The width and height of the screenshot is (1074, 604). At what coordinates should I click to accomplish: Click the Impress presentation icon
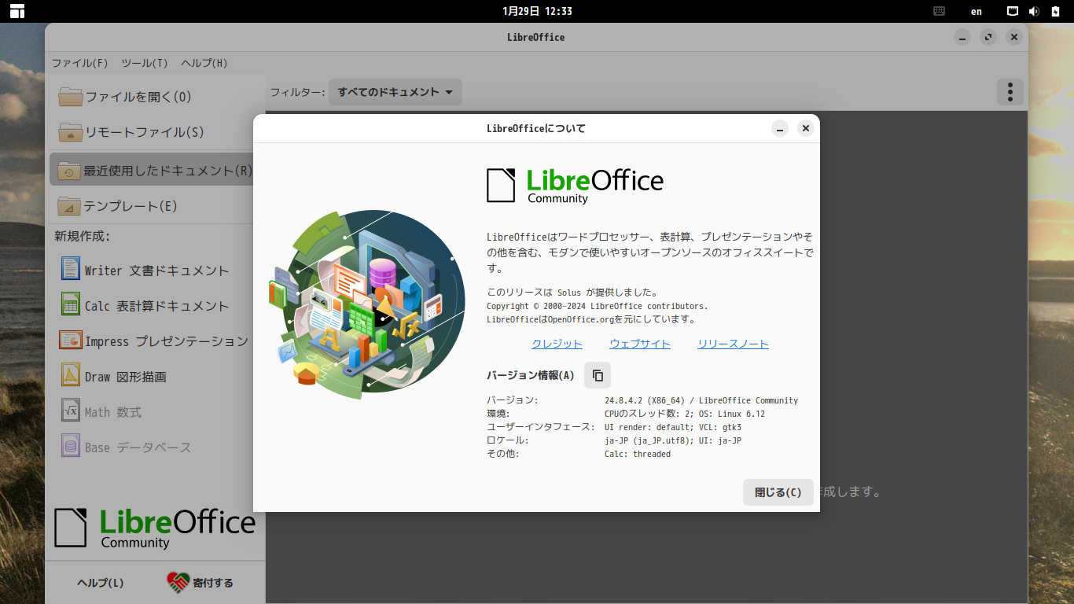pyautogui.click(x=71, y=340)
